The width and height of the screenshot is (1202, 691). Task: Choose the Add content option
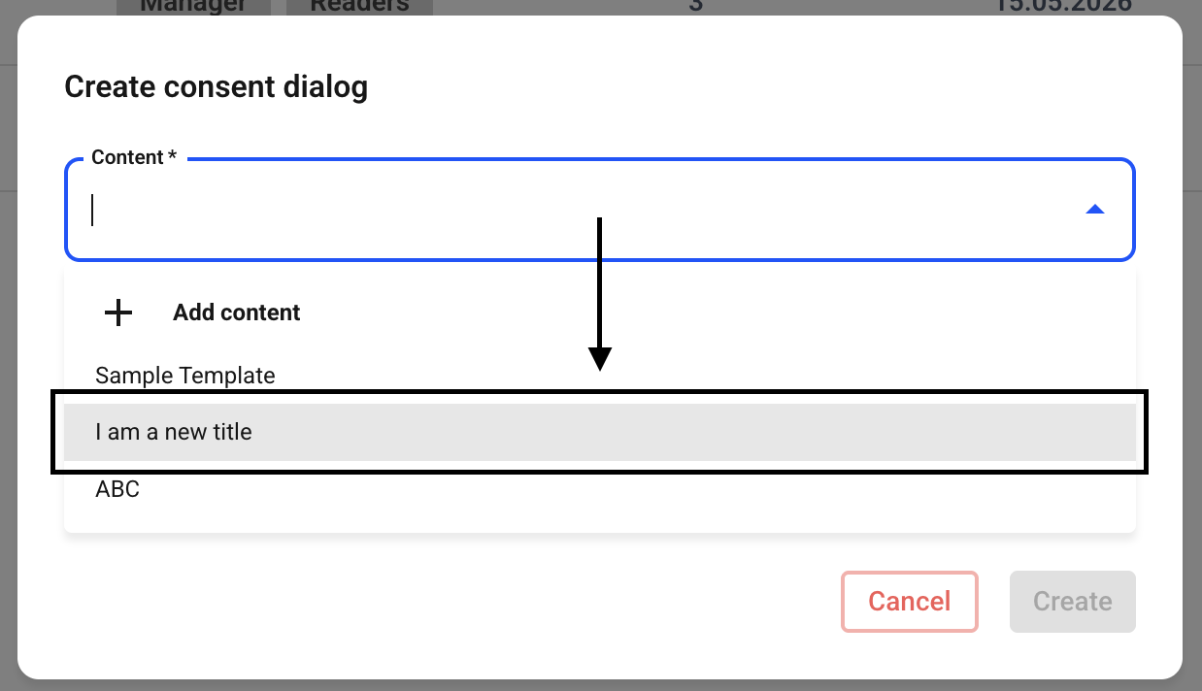[x=599, y=313]
